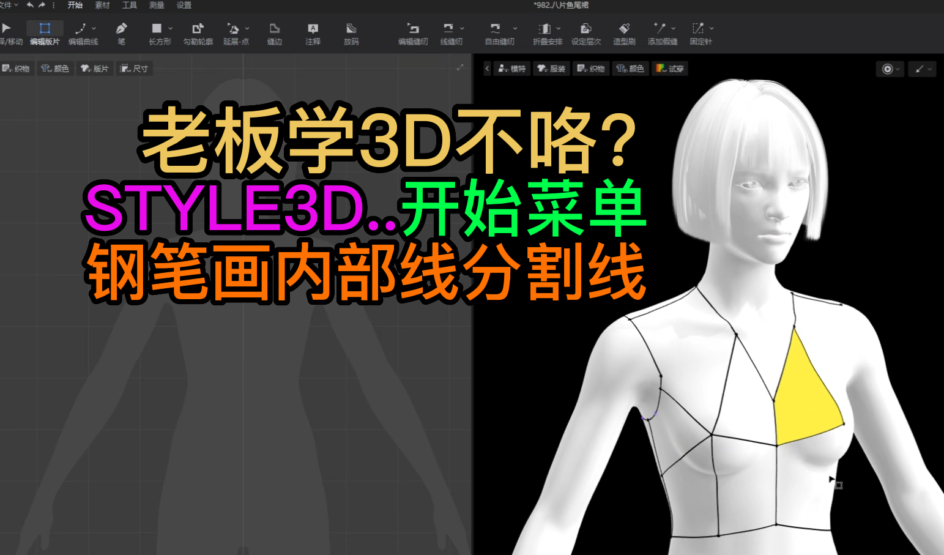Select the 固定针 pin tool
This screenshot has width=944, height=555.
pos(701,34)
